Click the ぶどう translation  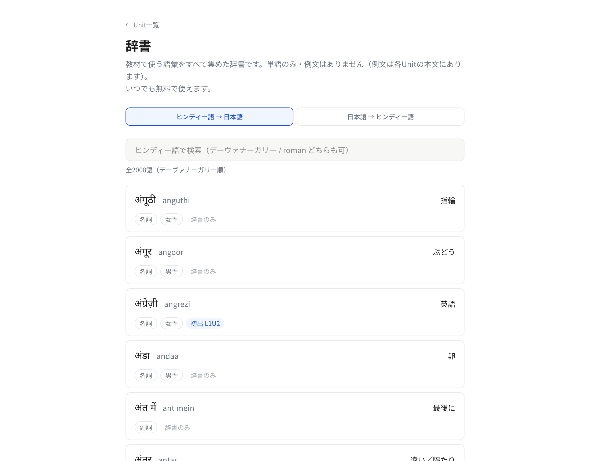point(444,252)
